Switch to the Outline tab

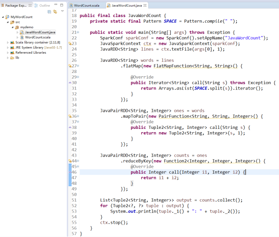point(42,6)
